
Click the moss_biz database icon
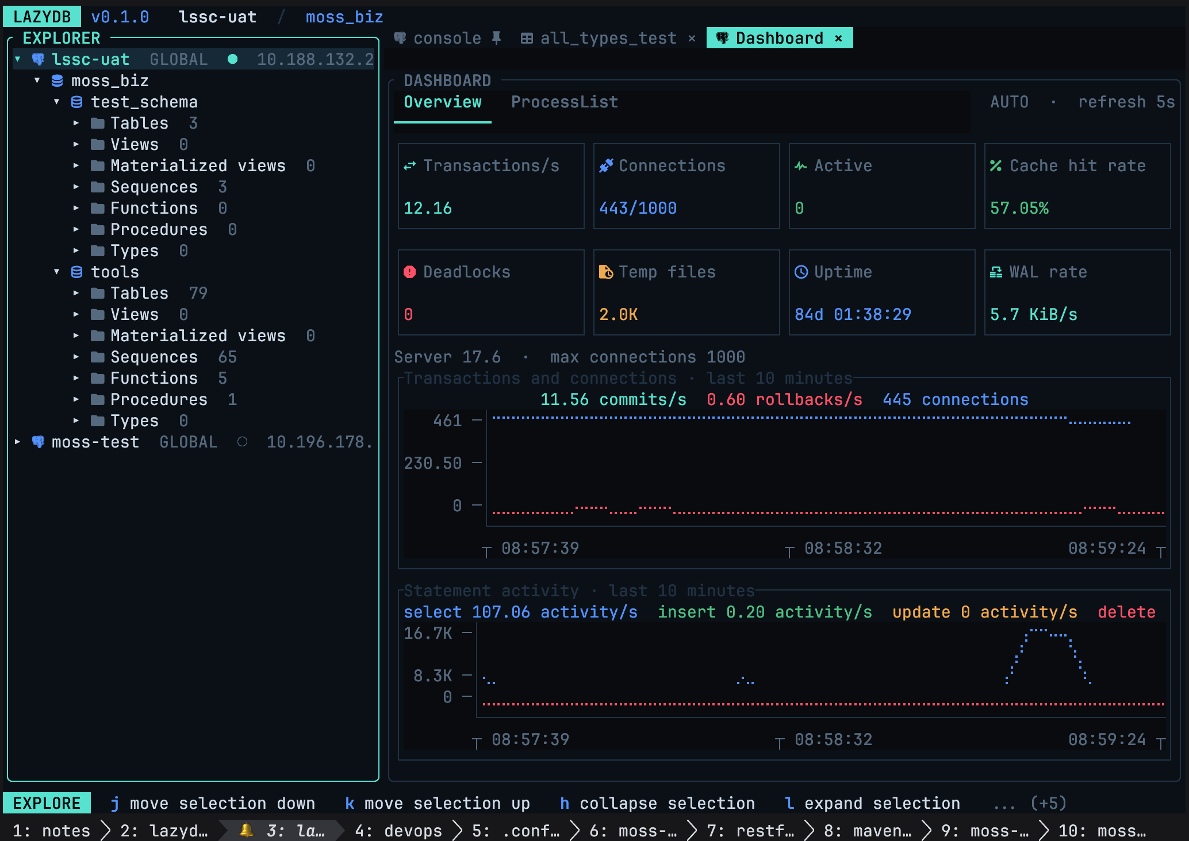coord(57,80)
